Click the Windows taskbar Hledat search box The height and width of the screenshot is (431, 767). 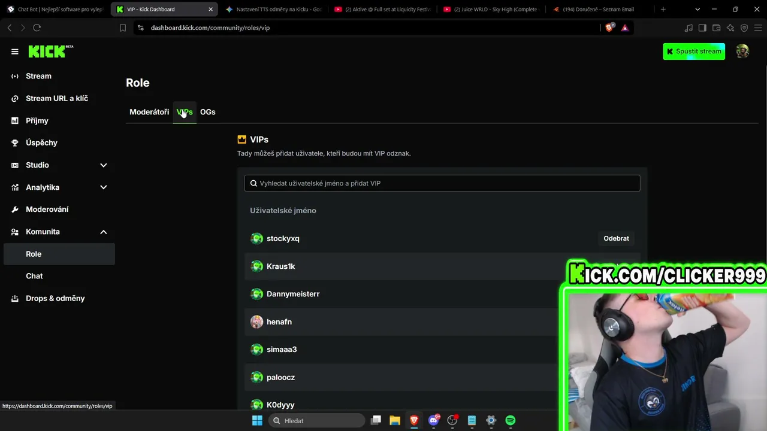coord(316,420)
